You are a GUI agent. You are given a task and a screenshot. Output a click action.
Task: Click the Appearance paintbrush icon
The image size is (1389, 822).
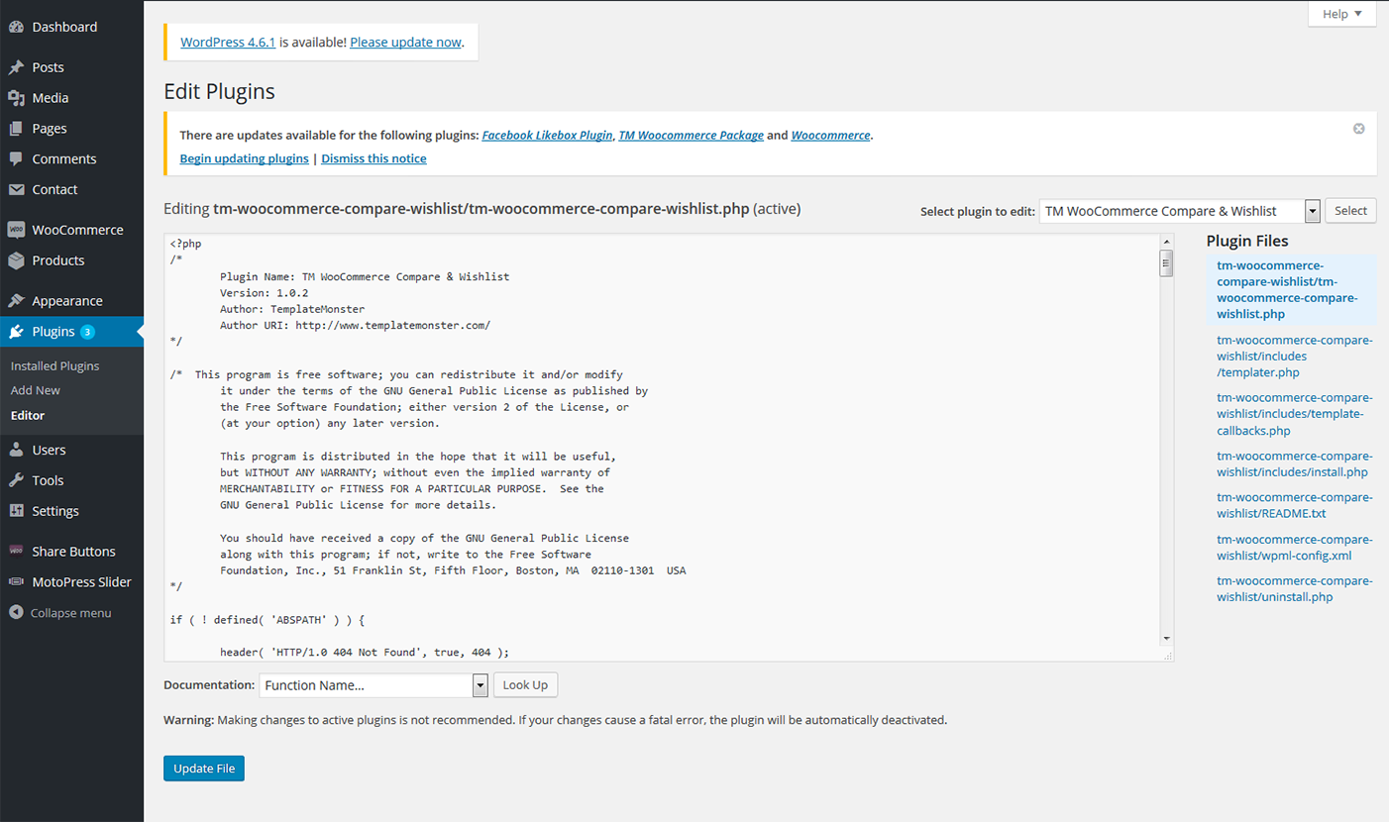pos(16,301)
